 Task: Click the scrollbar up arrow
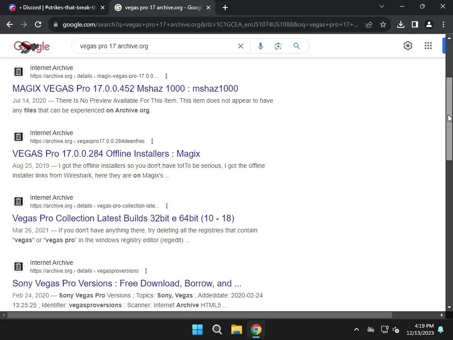(449, 38)
